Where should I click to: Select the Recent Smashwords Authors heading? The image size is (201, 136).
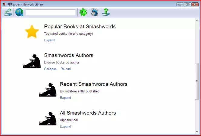click(94, 84)
